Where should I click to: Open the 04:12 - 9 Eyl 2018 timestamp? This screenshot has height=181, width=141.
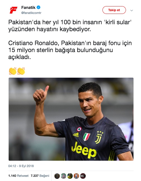[x=21, y=166]
